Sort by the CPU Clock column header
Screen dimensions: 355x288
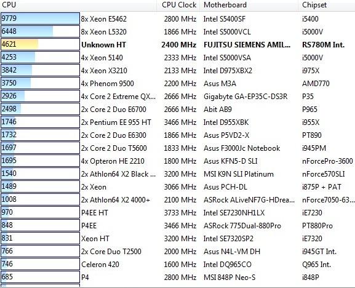178,5
